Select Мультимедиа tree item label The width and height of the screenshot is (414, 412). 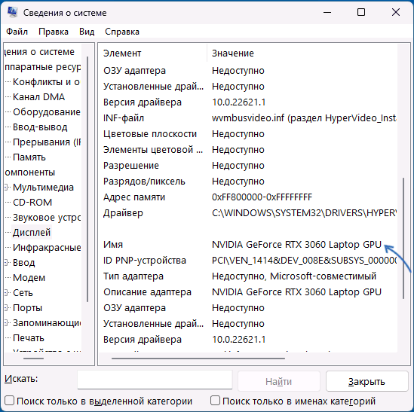(43, 188)
